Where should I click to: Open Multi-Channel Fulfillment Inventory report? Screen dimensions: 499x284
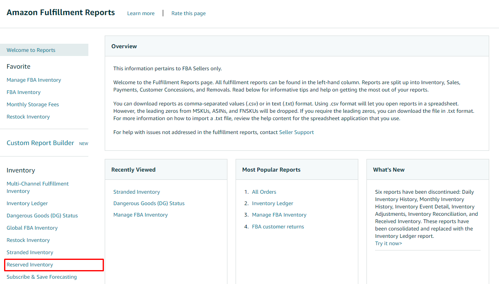[38, 188]
